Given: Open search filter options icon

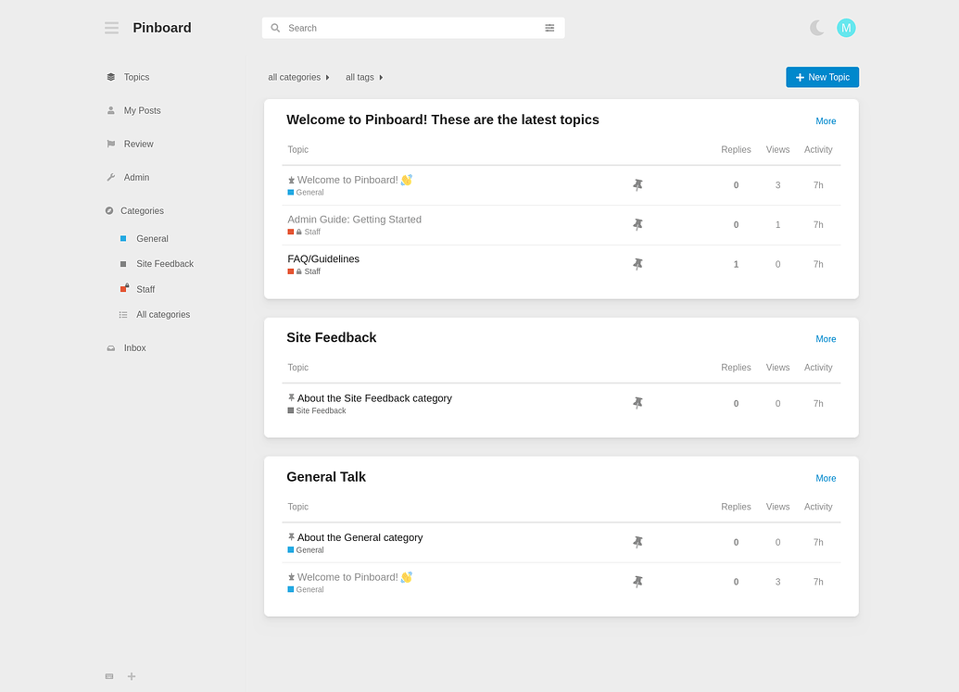Looking at the screenshot, I should [549, 28].
